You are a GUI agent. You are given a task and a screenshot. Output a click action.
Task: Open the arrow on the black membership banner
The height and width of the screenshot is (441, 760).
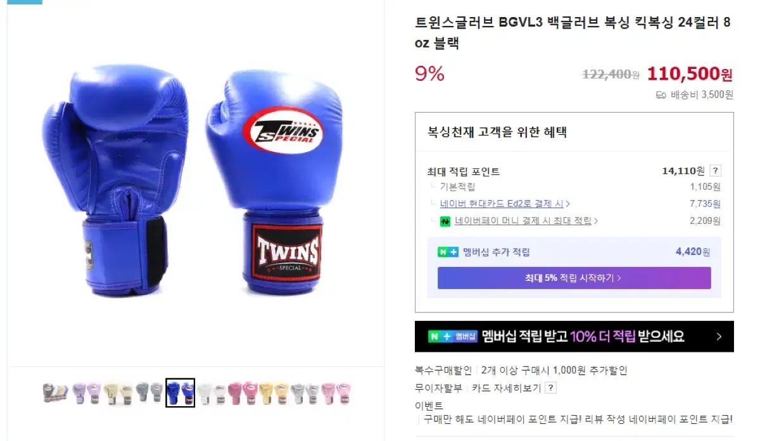click(719, 337)
